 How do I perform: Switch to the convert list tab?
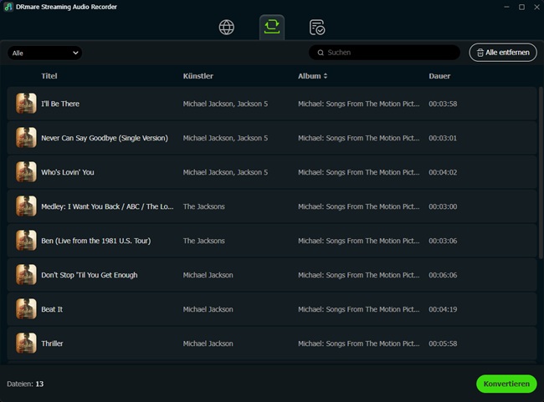272,27
